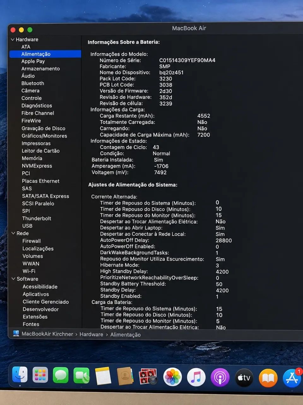The image size is (303, 405).
Task: Select Câmera in the sidebar
Action: (x=30, y=90)
